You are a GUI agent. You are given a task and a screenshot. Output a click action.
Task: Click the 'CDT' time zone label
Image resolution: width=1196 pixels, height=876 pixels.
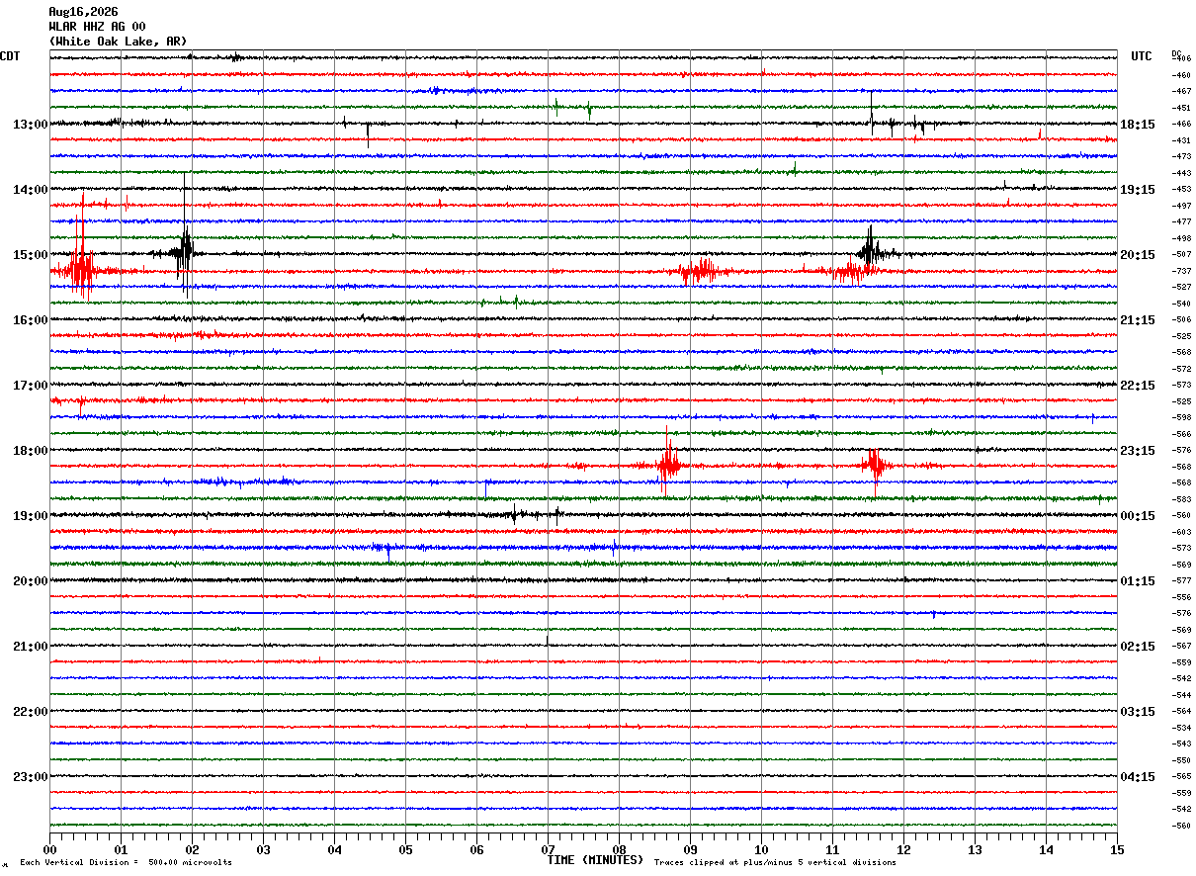coord(10,56)
